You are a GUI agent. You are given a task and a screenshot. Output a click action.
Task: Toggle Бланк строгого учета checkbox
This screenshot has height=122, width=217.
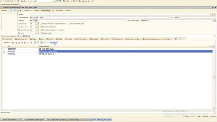point(68,24)
